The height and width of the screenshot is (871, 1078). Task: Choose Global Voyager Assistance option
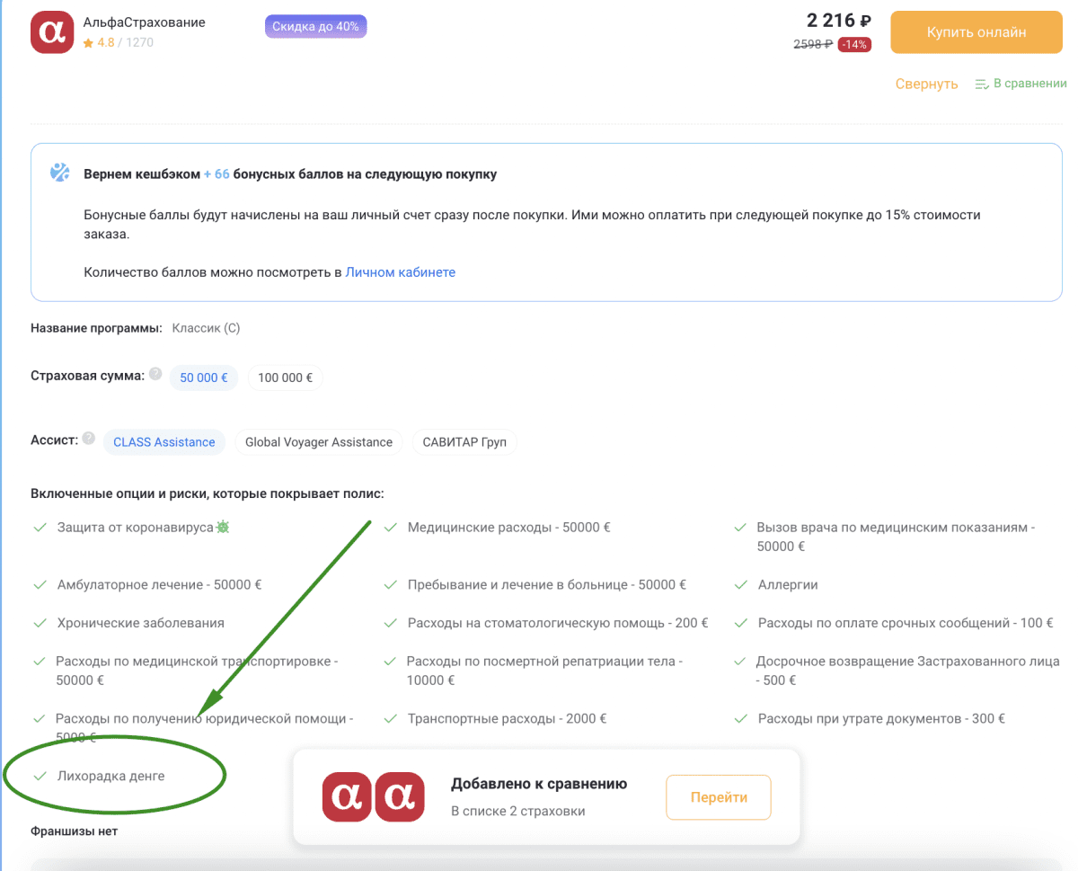pos(318,442)
